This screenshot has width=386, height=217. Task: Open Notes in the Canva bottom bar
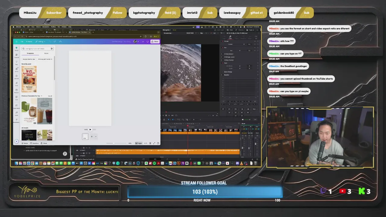[x=25, y=143]
